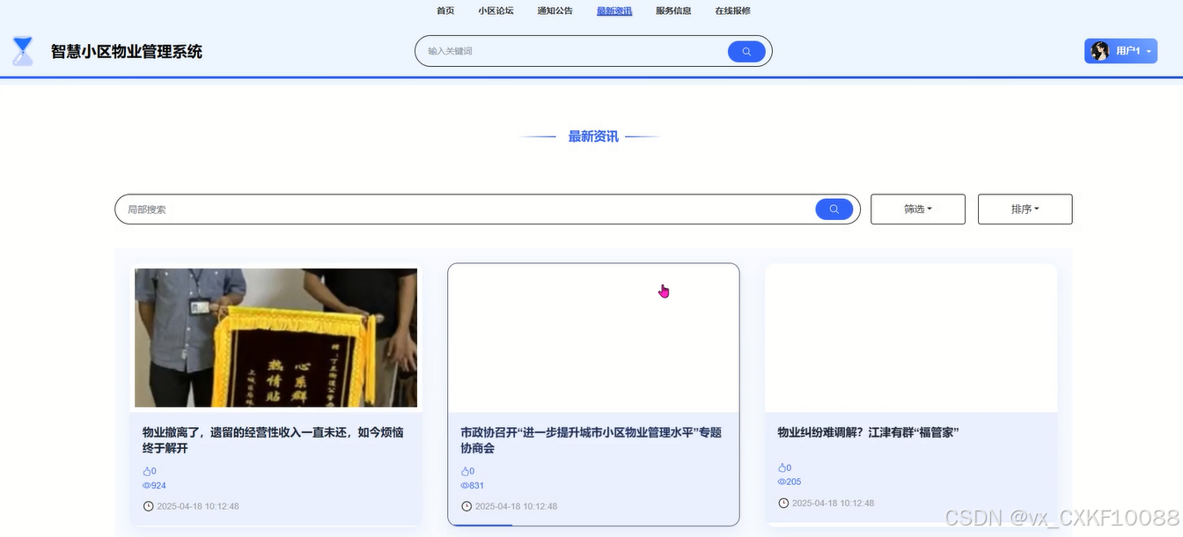
Task: Click clock icon on 市政协召开 card
Action: [467, 506]
